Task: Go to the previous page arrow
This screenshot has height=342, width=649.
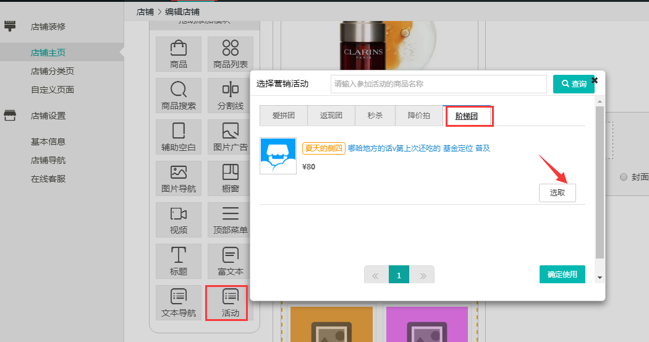Action: [376, 275]
